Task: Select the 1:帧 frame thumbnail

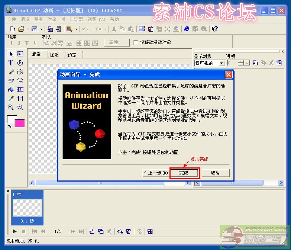Action: [27, 208]
